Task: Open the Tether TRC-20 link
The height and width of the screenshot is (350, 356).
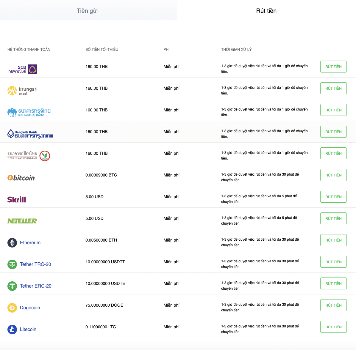Action: pyautogui.click(x=35, y=264)
